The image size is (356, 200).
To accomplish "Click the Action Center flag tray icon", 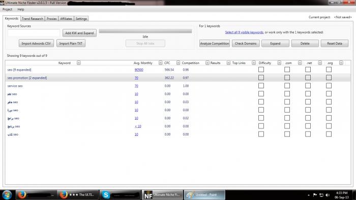I will click(x=315, y=195).
